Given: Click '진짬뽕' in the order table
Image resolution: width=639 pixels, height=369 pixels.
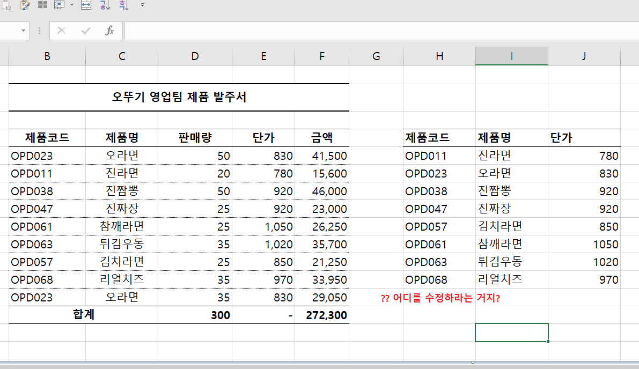Looking at the screenshot, I should pyautogui.click(x=122, y=191).
